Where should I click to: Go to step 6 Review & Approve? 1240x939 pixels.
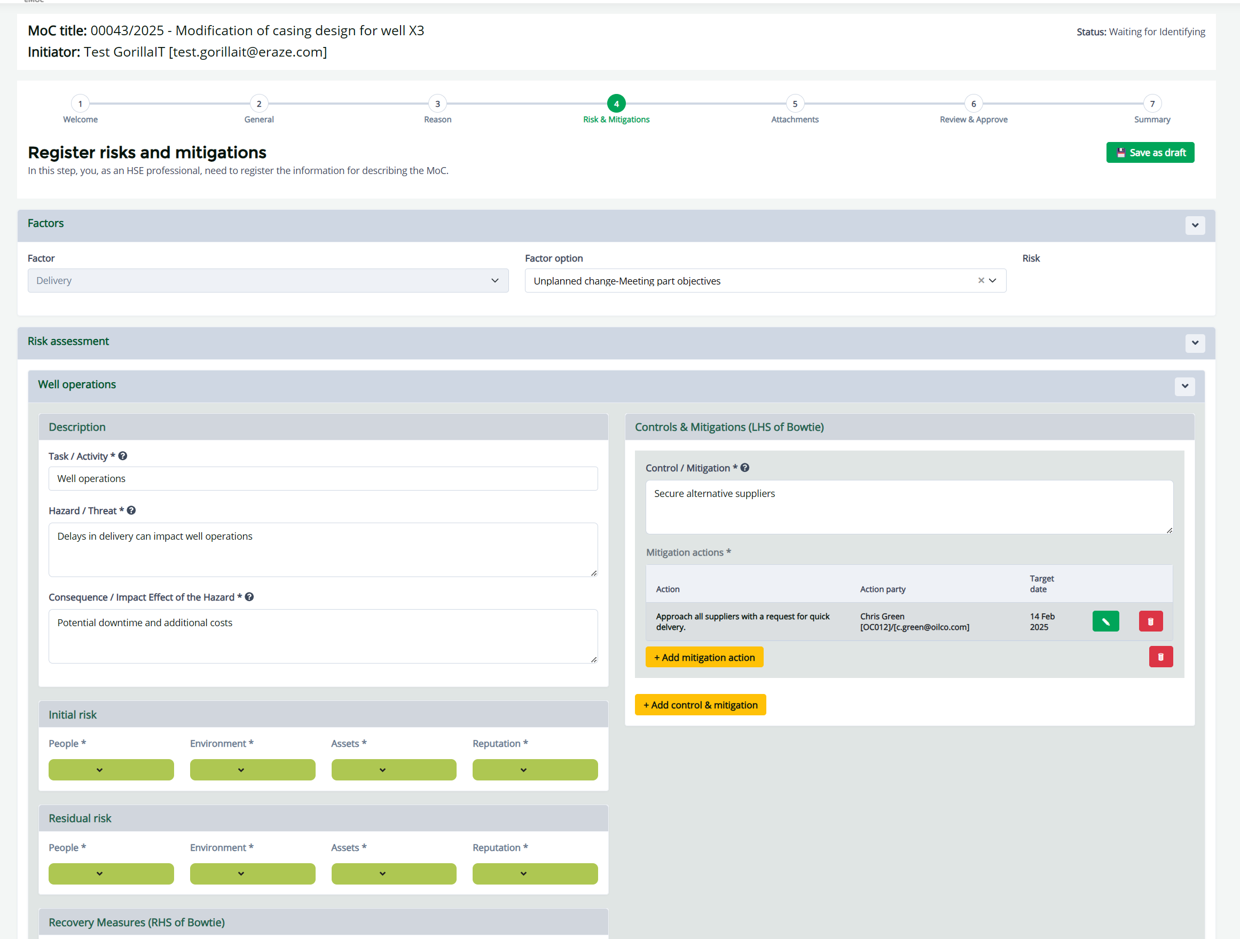tap(973, 104)
